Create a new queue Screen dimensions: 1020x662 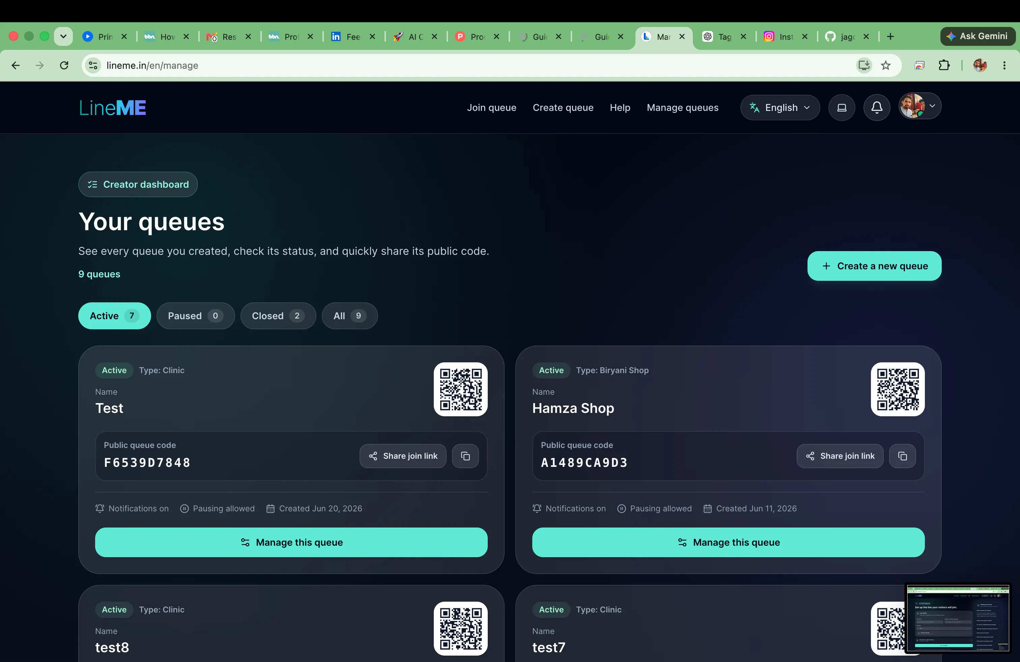874,266
